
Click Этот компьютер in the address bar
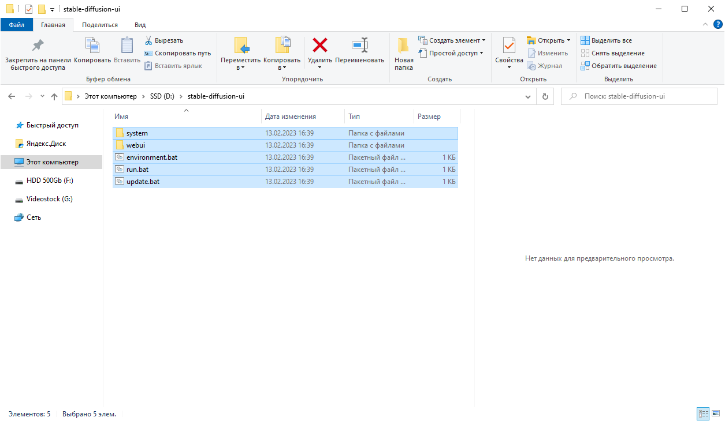pyautogui.click(x=111, y=96)
